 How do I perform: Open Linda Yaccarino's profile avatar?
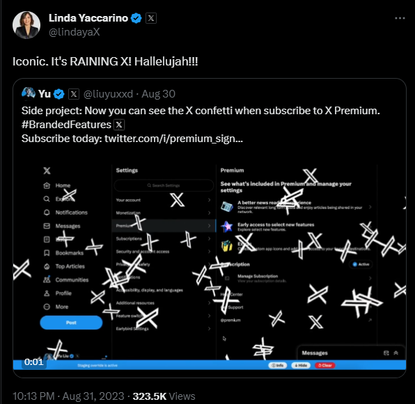(x=26, y=25)
